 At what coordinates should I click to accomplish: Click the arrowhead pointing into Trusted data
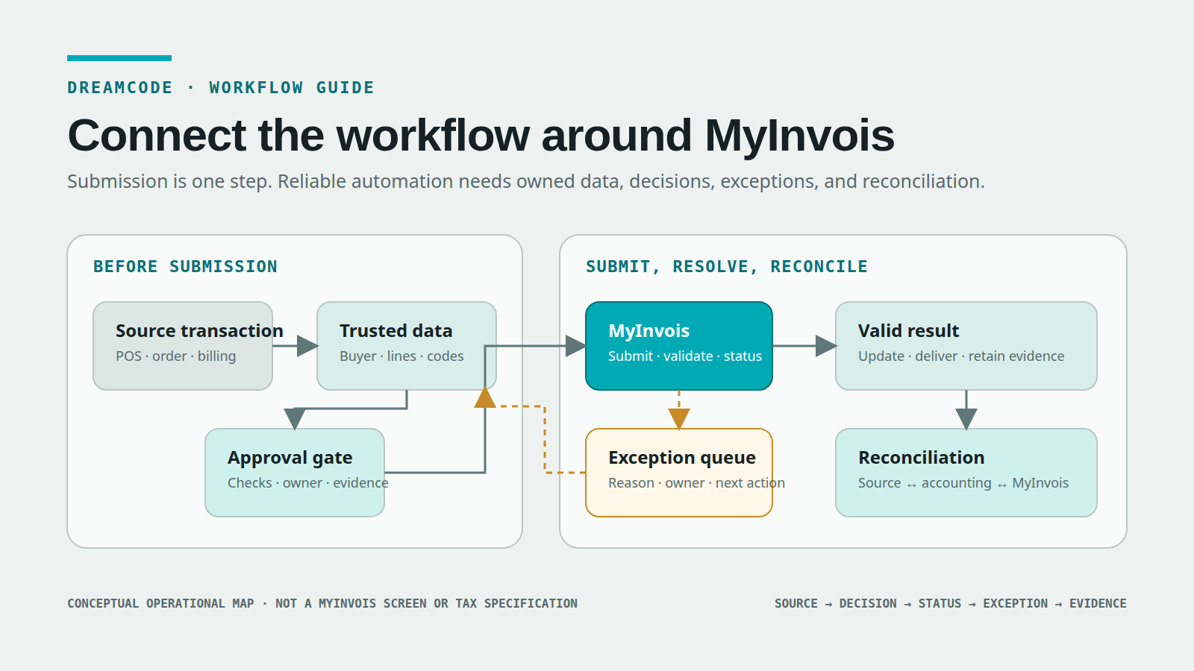coord(307,346)
